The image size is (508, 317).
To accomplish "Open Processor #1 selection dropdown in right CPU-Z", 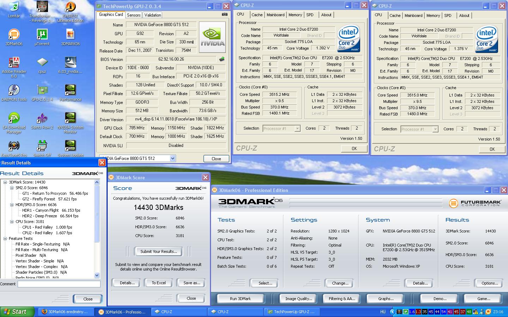I will click(435, 129).
